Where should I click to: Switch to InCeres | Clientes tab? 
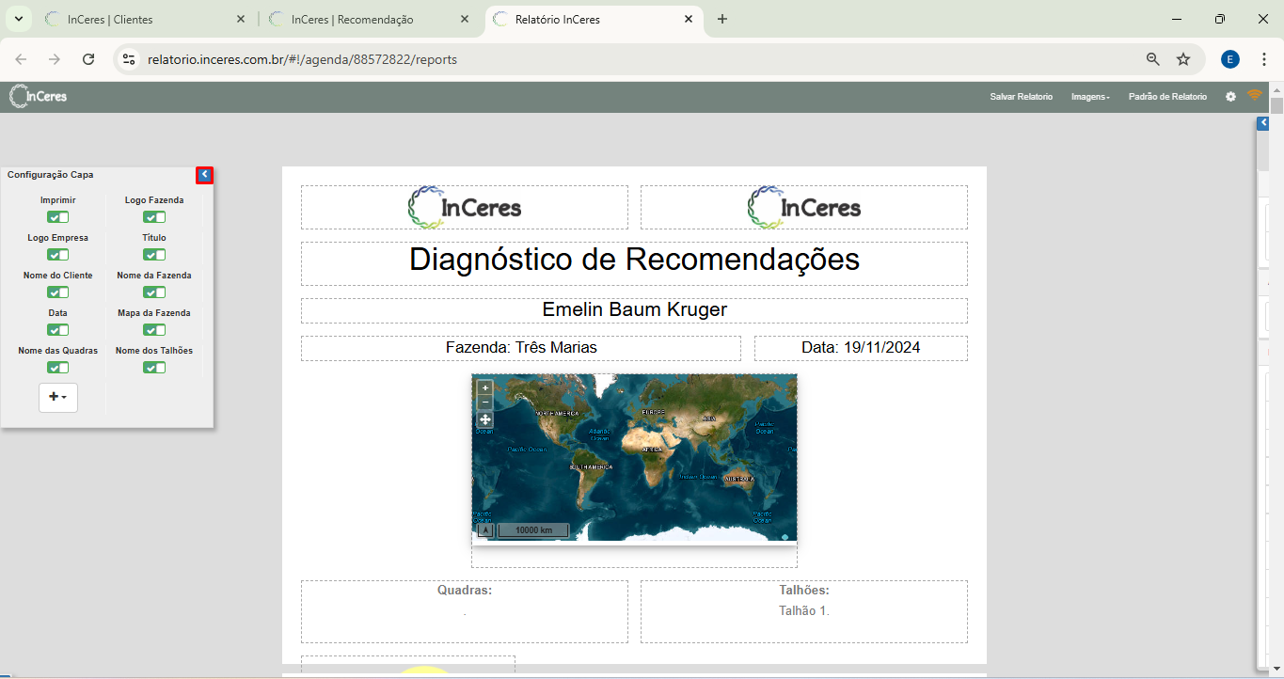146,19
